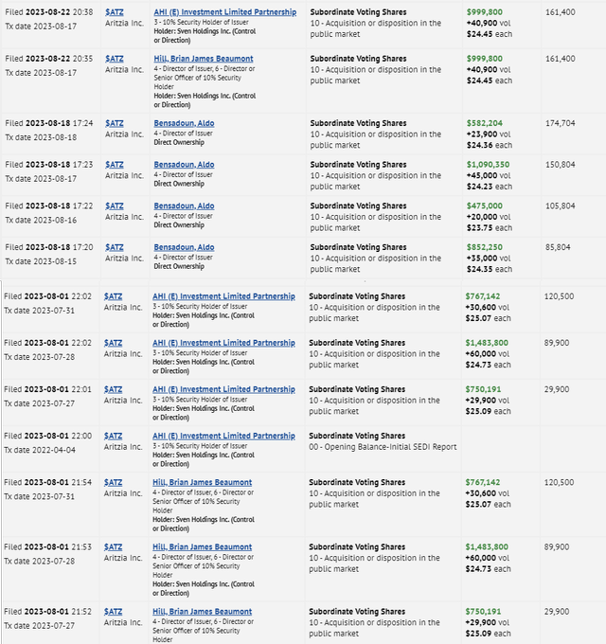
Task: Open Bensadoun, Aldo link filed at 17:20
Action: pyautogui.click(x=184, y=247)
